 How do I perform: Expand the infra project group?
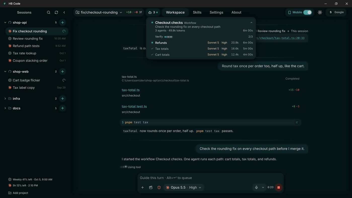pyautogui.click(x=5, y=99)
